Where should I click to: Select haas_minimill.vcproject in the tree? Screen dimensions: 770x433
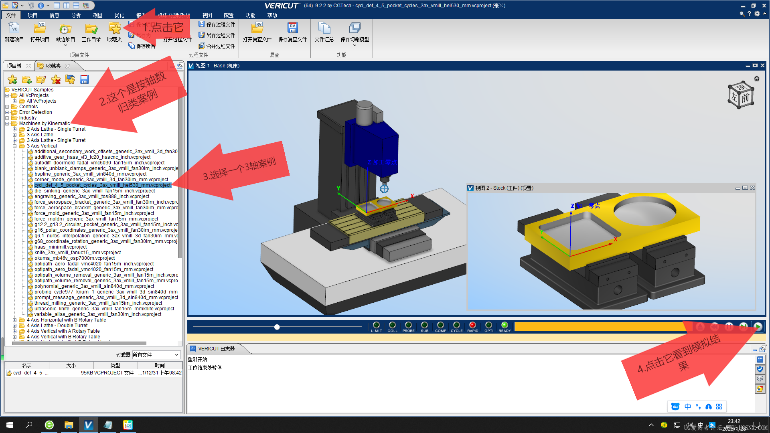click(x=61, y=247)
